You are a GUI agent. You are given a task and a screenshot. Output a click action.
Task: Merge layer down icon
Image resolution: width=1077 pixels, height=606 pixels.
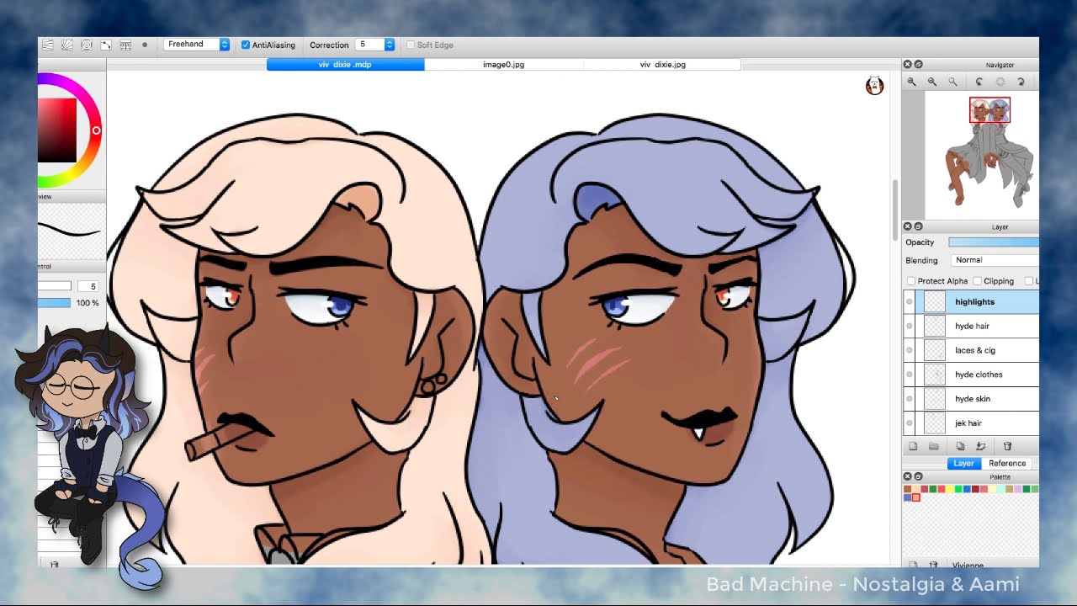click(980, 446)
